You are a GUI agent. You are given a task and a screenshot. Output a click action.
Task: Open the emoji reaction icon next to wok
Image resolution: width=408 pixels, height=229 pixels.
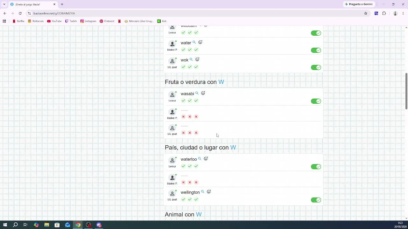point(197,59)
